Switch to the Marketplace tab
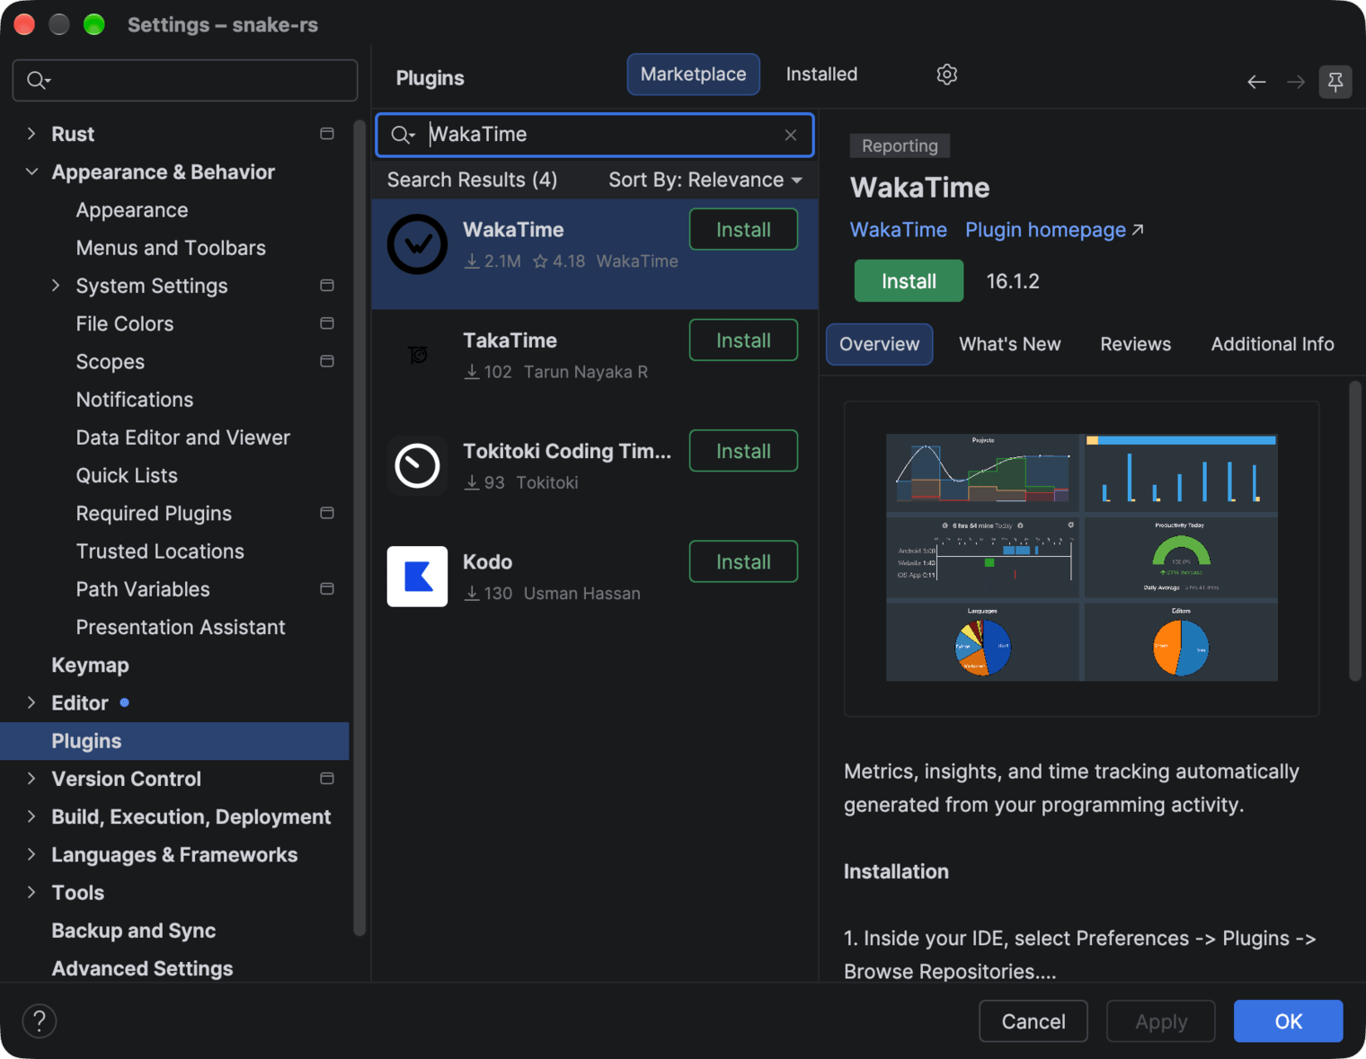The image size is (1366, 1059). coord(693,75)
